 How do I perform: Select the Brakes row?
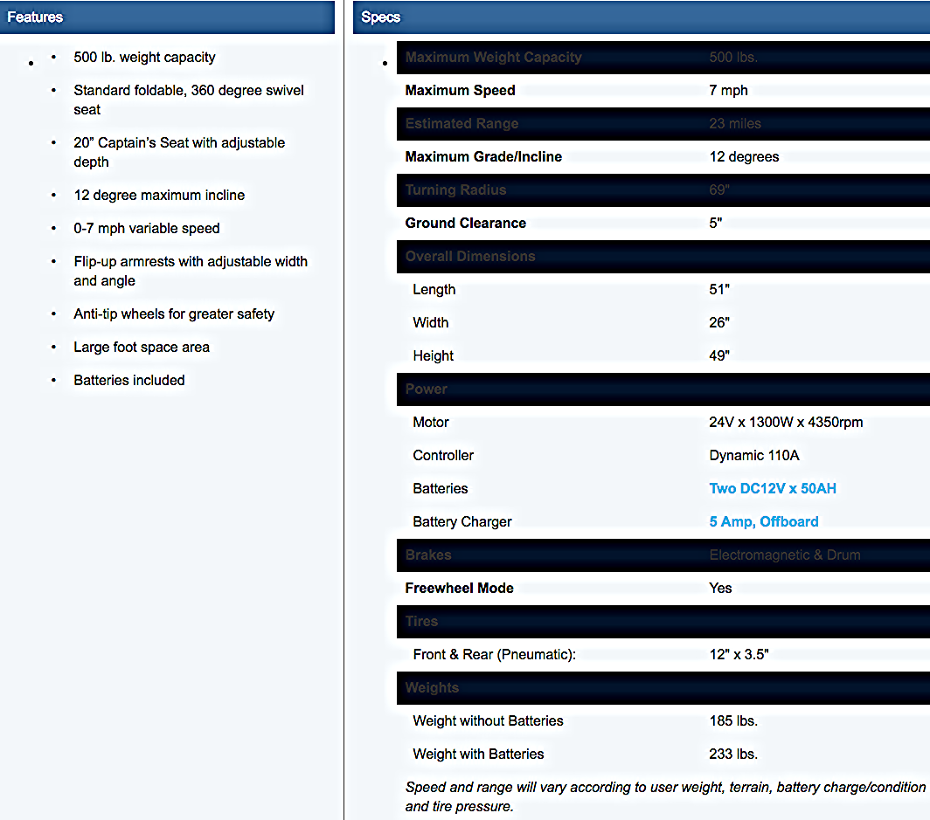pyautogui.click(x=663, y=555)
